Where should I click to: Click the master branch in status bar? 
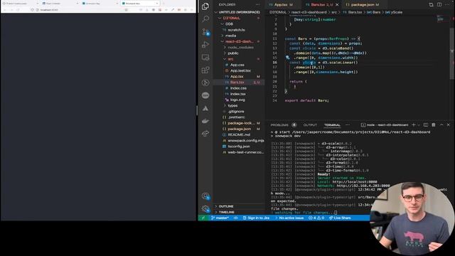coord(220,218)
